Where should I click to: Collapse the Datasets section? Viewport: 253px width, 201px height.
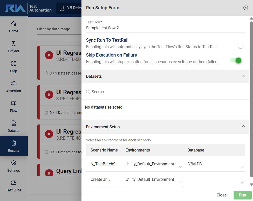pos(243,76)
